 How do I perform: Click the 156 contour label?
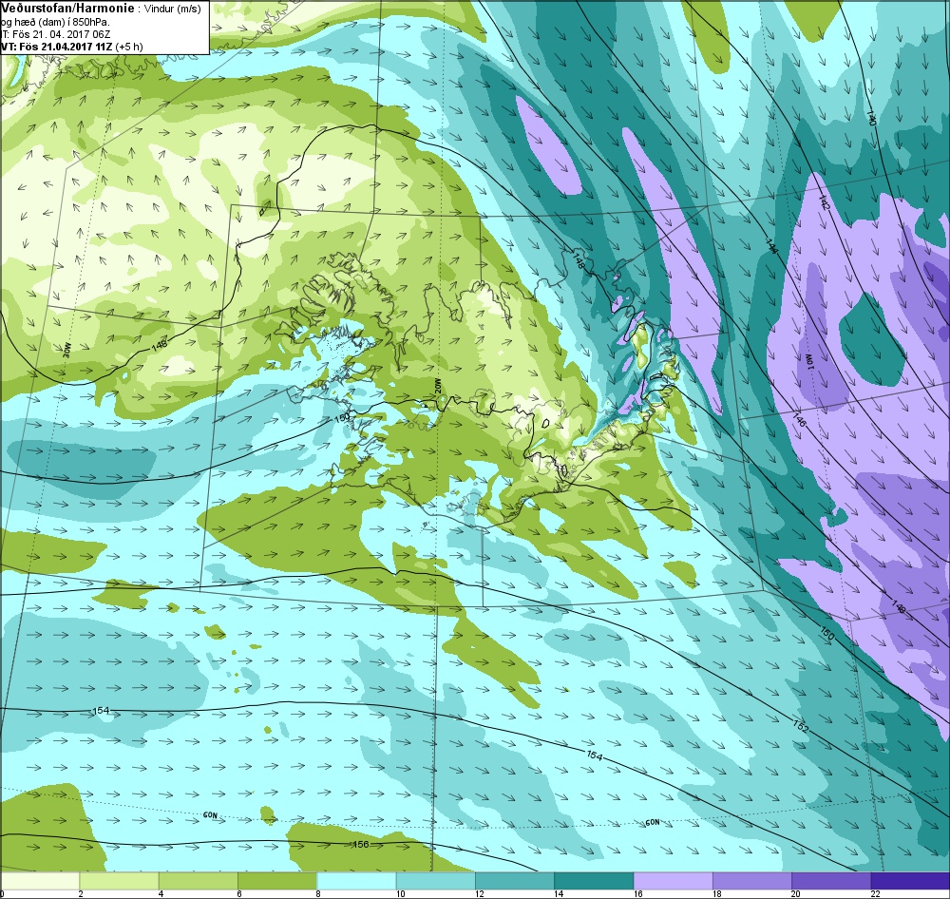[x=361, y=845]
